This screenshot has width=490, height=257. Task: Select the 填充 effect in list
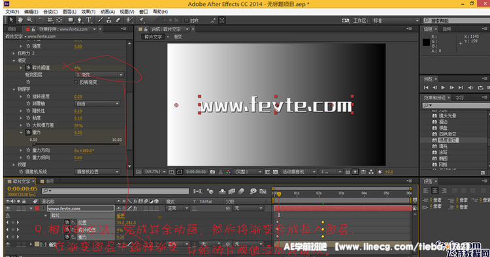point(443,146)
